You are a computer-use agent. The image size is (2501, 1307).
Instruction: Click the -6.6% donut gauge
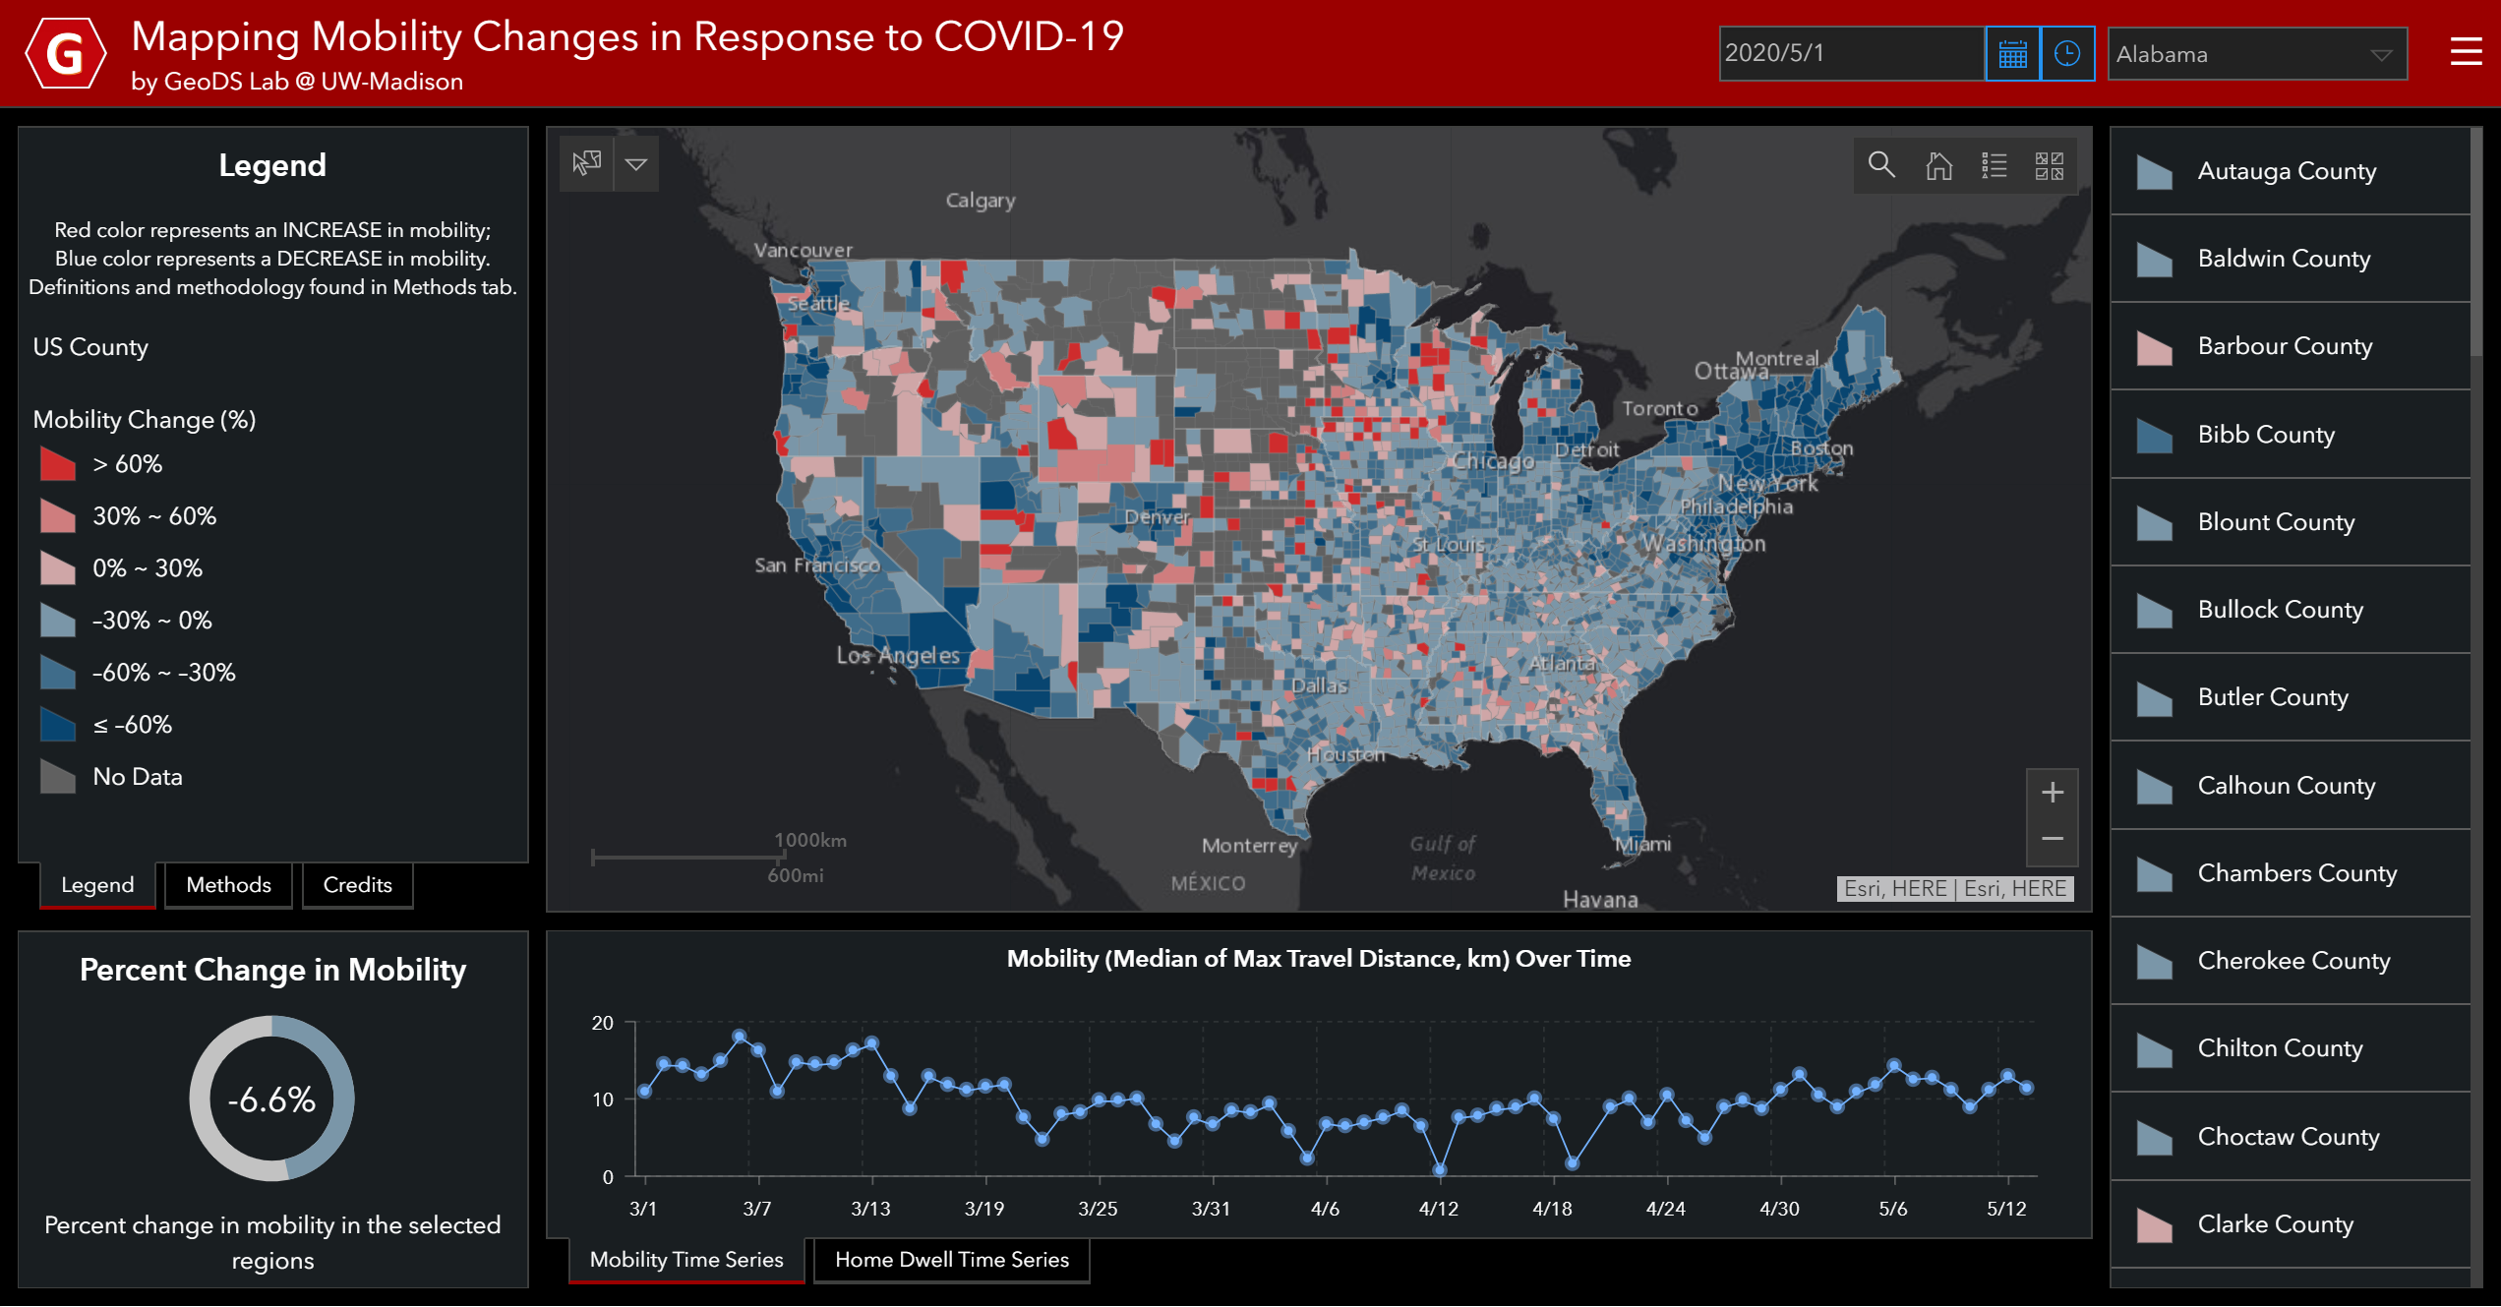[x=271, y=1099]
